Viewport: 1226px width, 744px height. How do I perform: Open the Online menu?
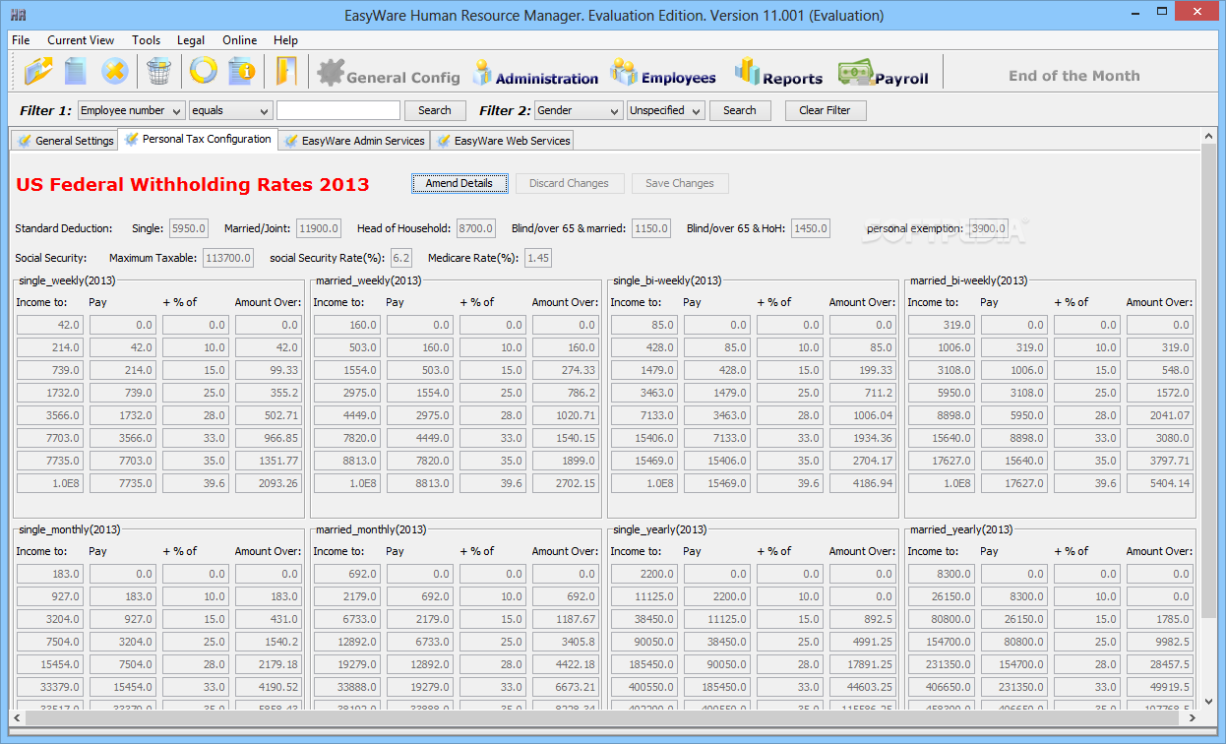click(239, 40)
